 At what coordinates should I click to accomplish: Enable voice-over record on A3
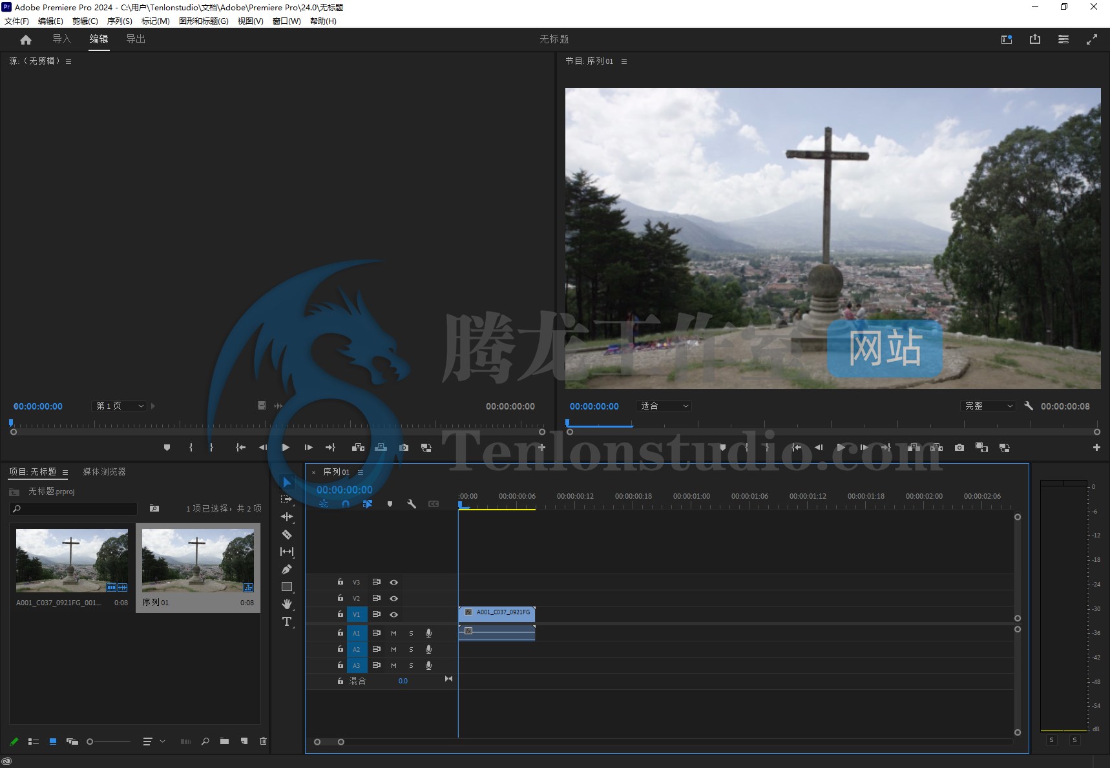coord(428,666)
